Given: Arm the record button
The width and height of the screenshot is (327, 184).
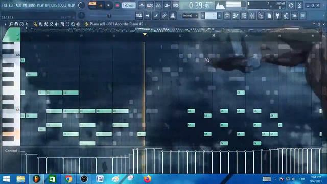Looking at the screenshot, I should (x=117, y=6).
